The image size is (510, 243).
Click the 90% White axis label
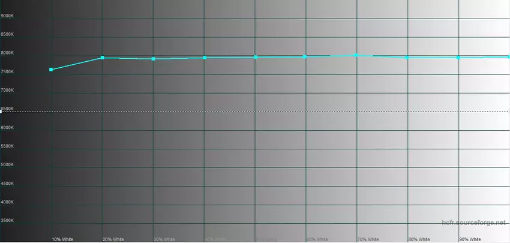[470, 239]
